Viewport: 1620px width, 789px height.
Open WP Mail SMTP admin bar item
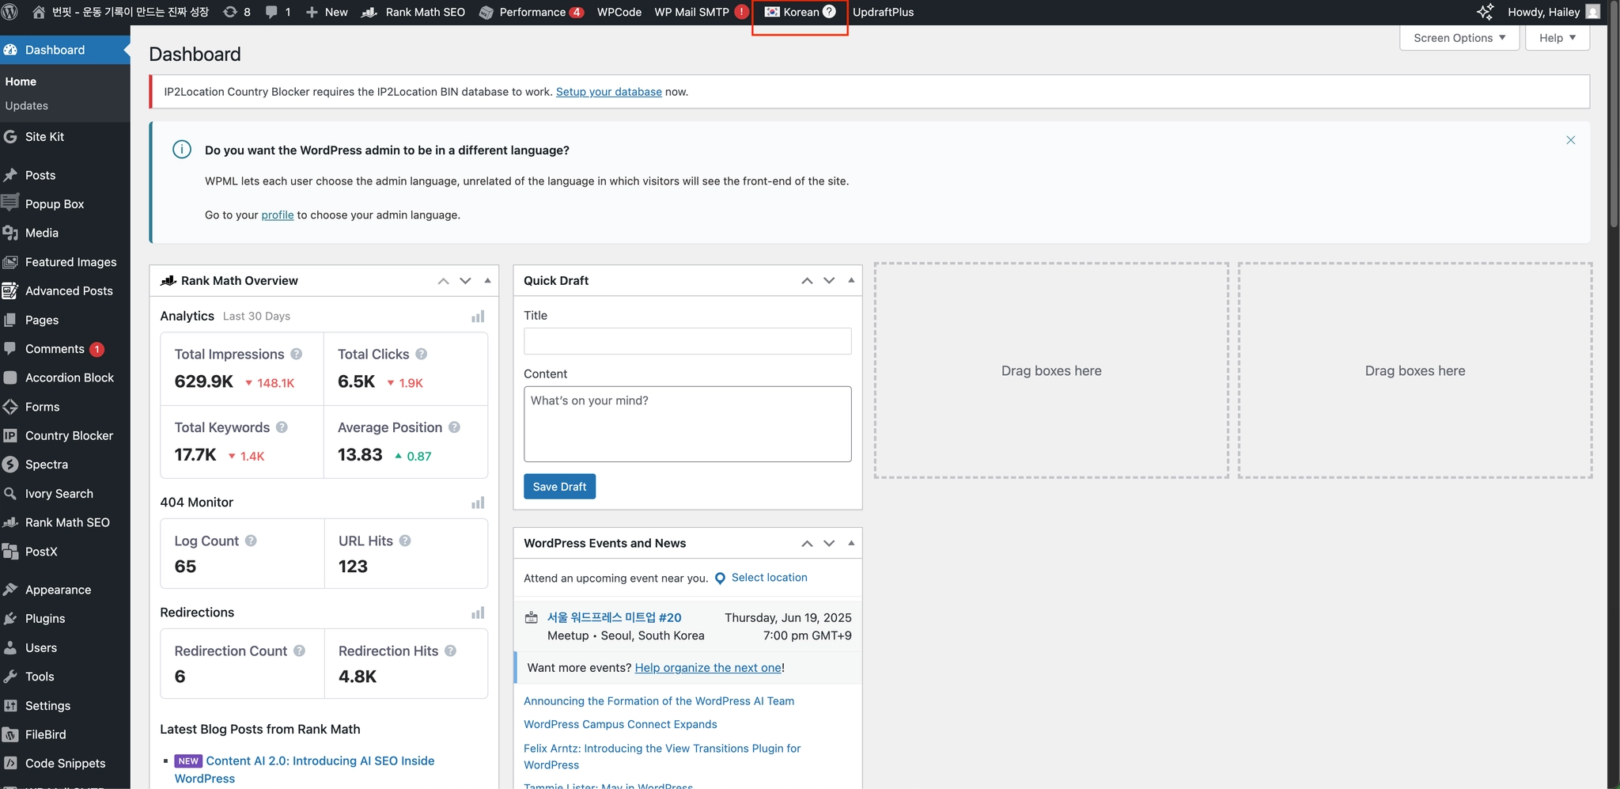tap(701, 12)
